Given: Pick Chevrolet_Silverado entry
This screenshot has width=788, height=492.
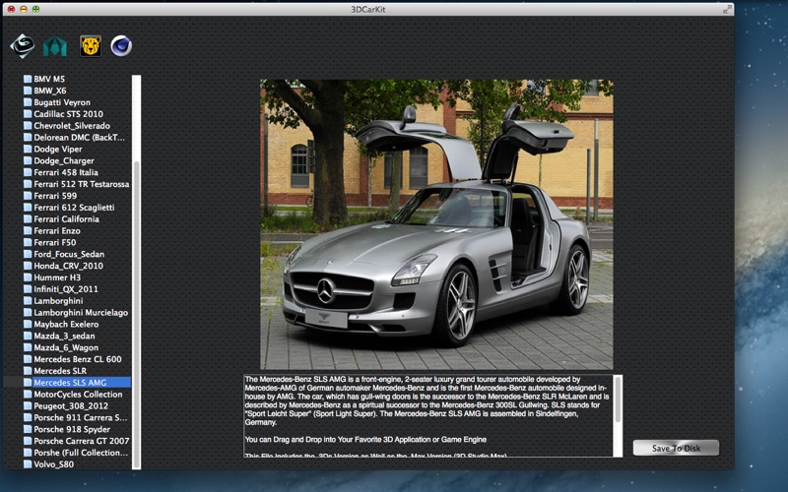Looking at the screenshot, I should pyautogui.click(x=72, y=126).
